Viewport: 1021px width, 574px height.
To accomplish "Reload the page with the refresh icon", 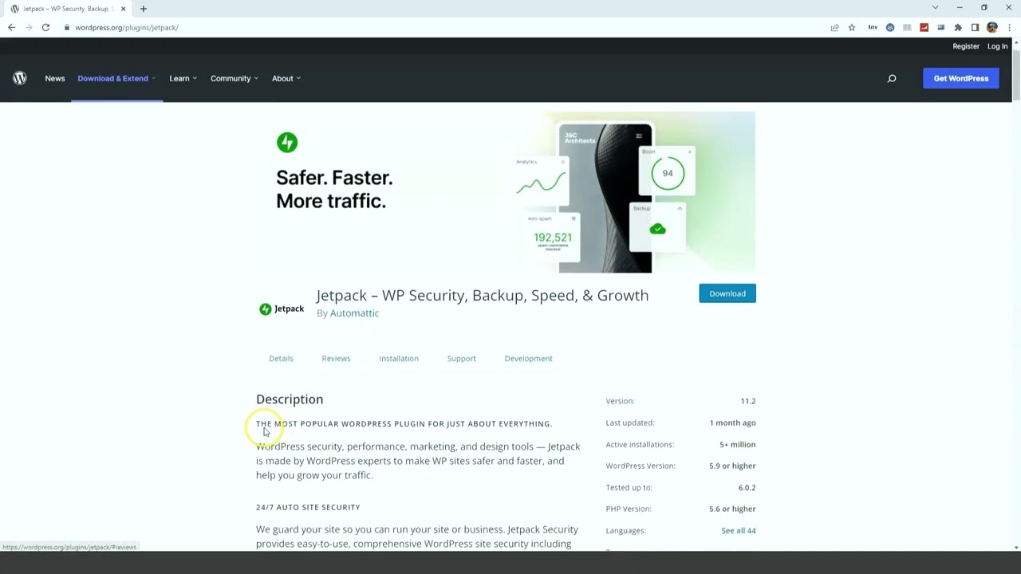I will pyautogui.click(x=45, y=27).
